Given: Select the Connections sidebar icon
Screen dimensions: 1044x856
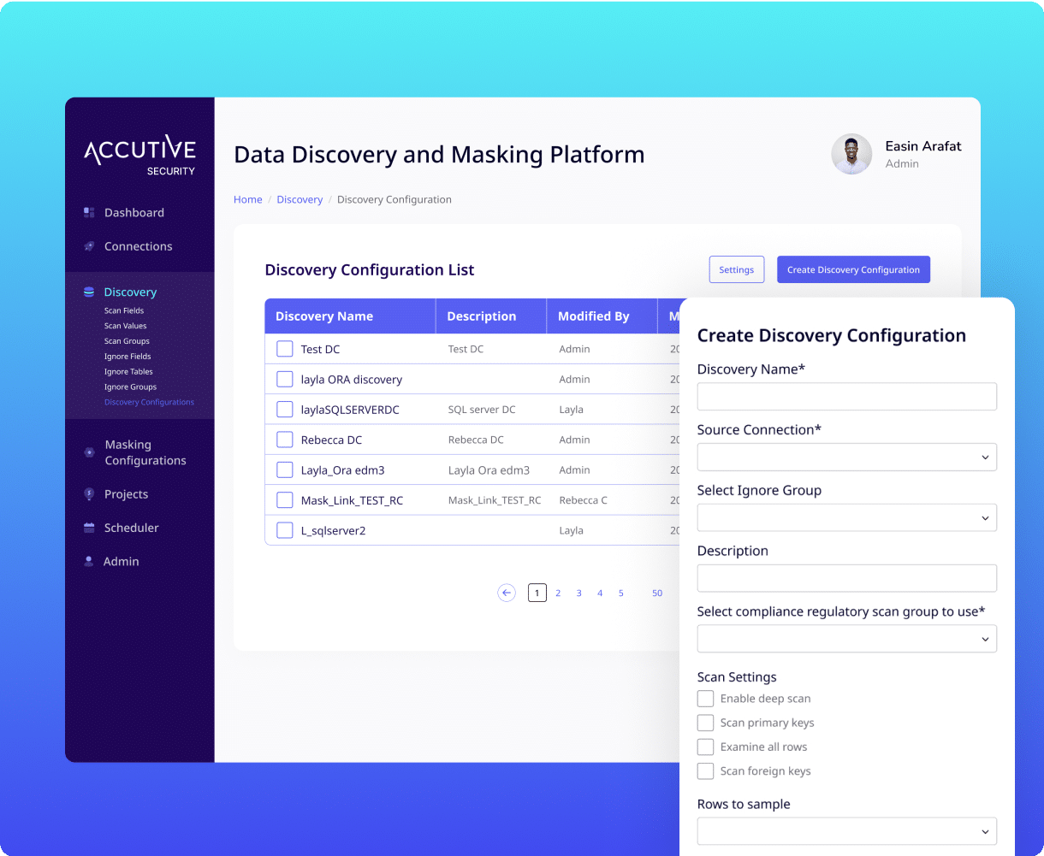Looking at the screenshot, I should point(89,246).
